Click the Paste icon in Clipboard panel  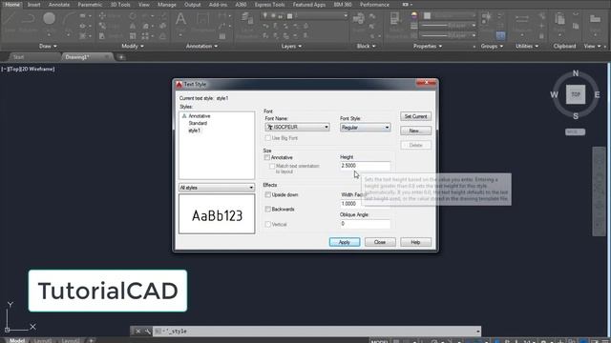pos(559,19)
